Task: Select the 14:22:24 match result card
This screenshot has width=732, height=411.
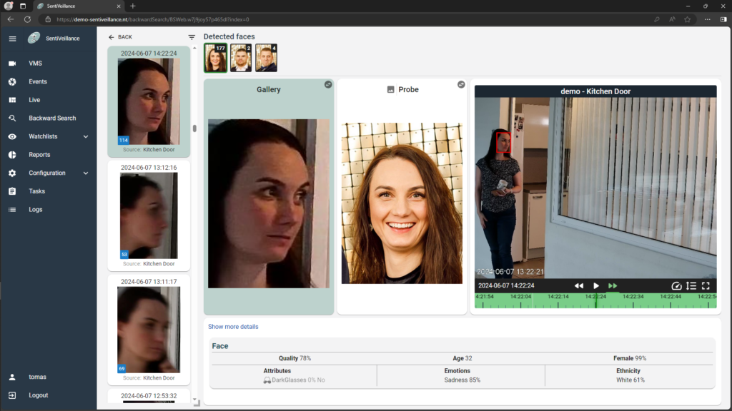Action: click(149, 101)
